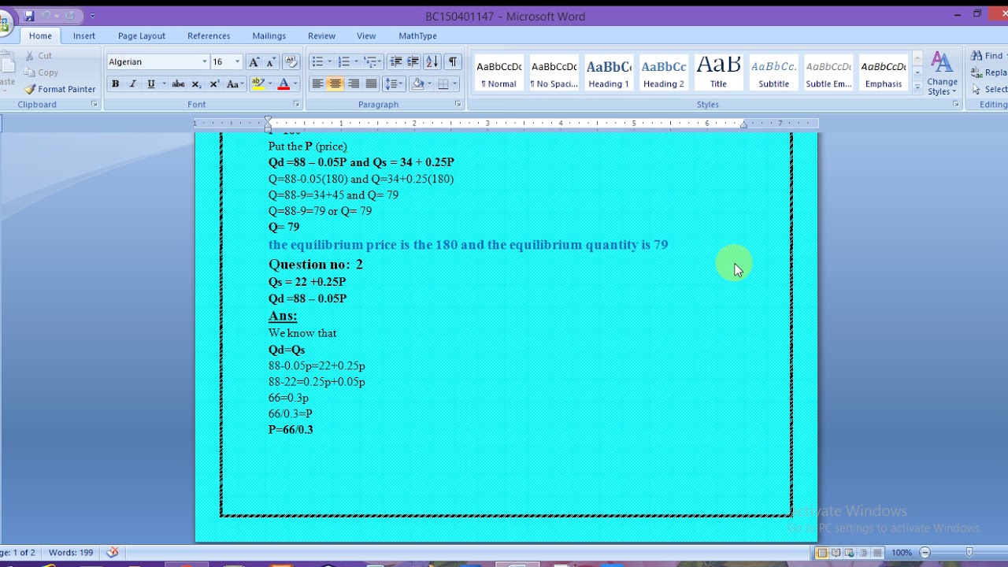
Task: Open line spacing dropdown
Action: click(395, 84)
